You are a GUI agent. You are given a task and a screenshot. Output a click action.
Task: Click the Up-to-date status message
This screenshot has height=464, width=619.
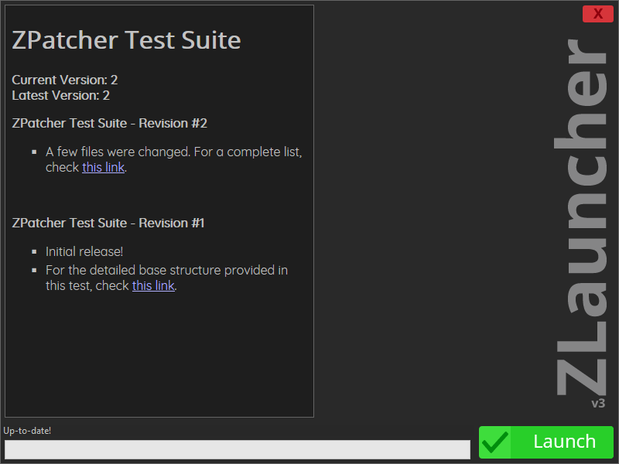(26, 430)
